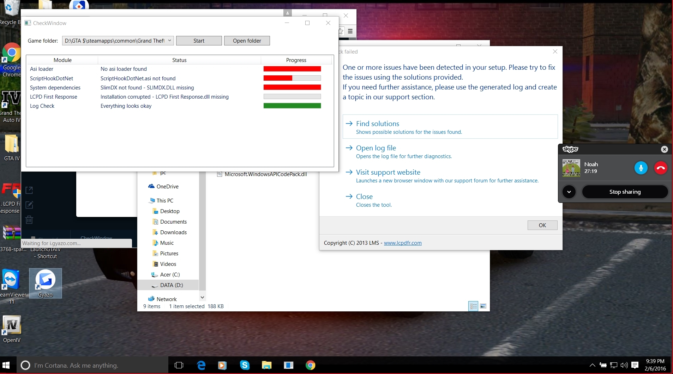The width and height of the screenshot is (673, 374).
Task: Click Find solutions in the check failed dialog
Action: [450, 127]
